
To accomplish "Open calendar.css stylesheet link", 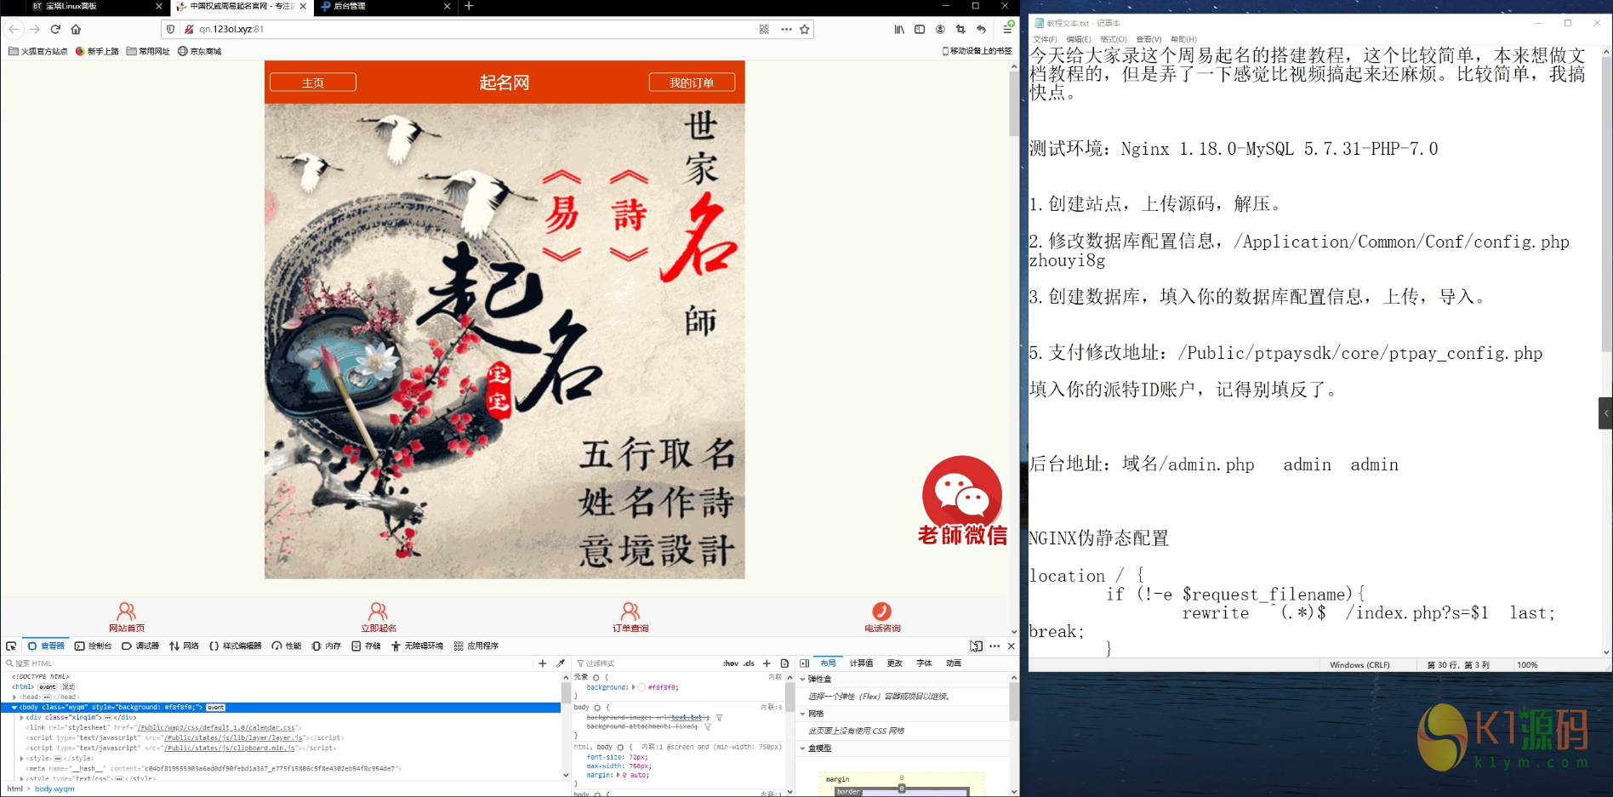I will [x=217, y=728].
